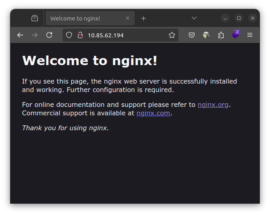This screenshot has height=215, width=270.
Task: Maximize the browser window
Action: point(239,18)
